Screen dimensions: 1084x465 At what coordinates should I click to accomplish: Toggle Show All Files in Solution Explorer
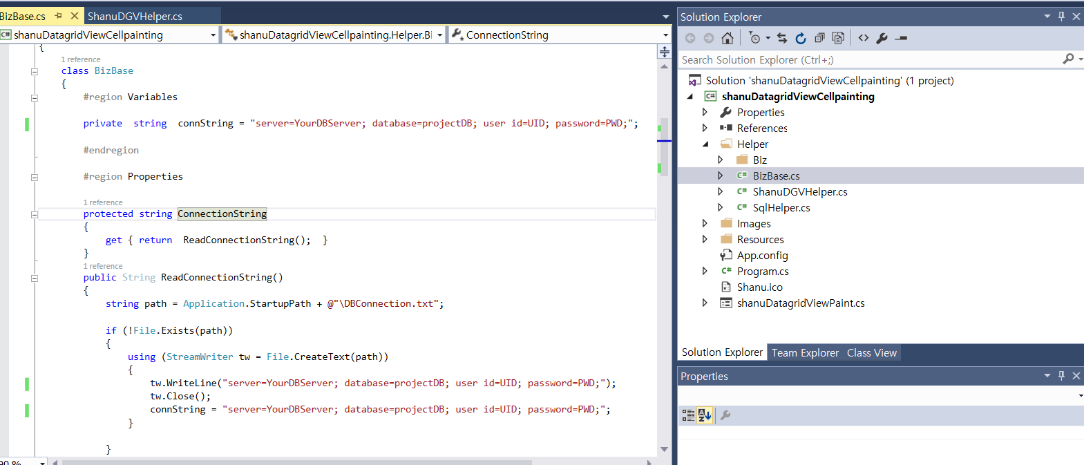pos(838,38)
